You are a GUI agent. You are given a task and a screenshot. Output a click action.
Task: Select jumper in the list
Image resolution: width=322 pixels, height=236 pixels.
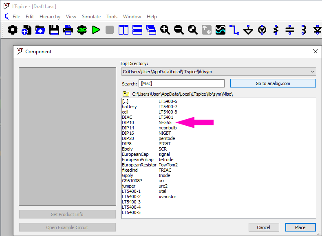128,186
